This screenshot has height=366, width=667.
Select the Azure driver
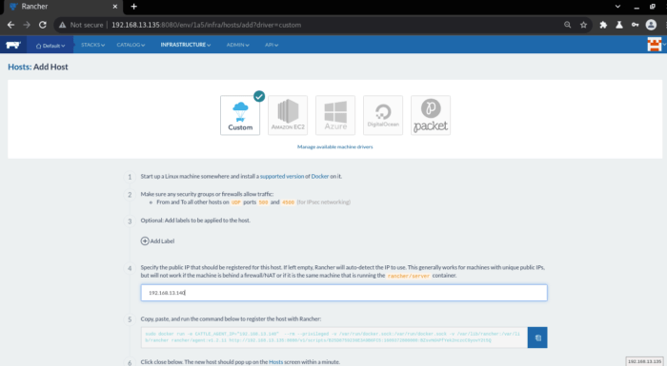pyautogui.click(x=335, y=115)
